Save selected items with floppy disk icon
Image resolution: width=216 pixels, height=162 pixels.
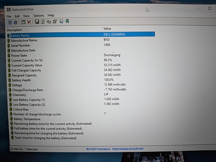37,22
